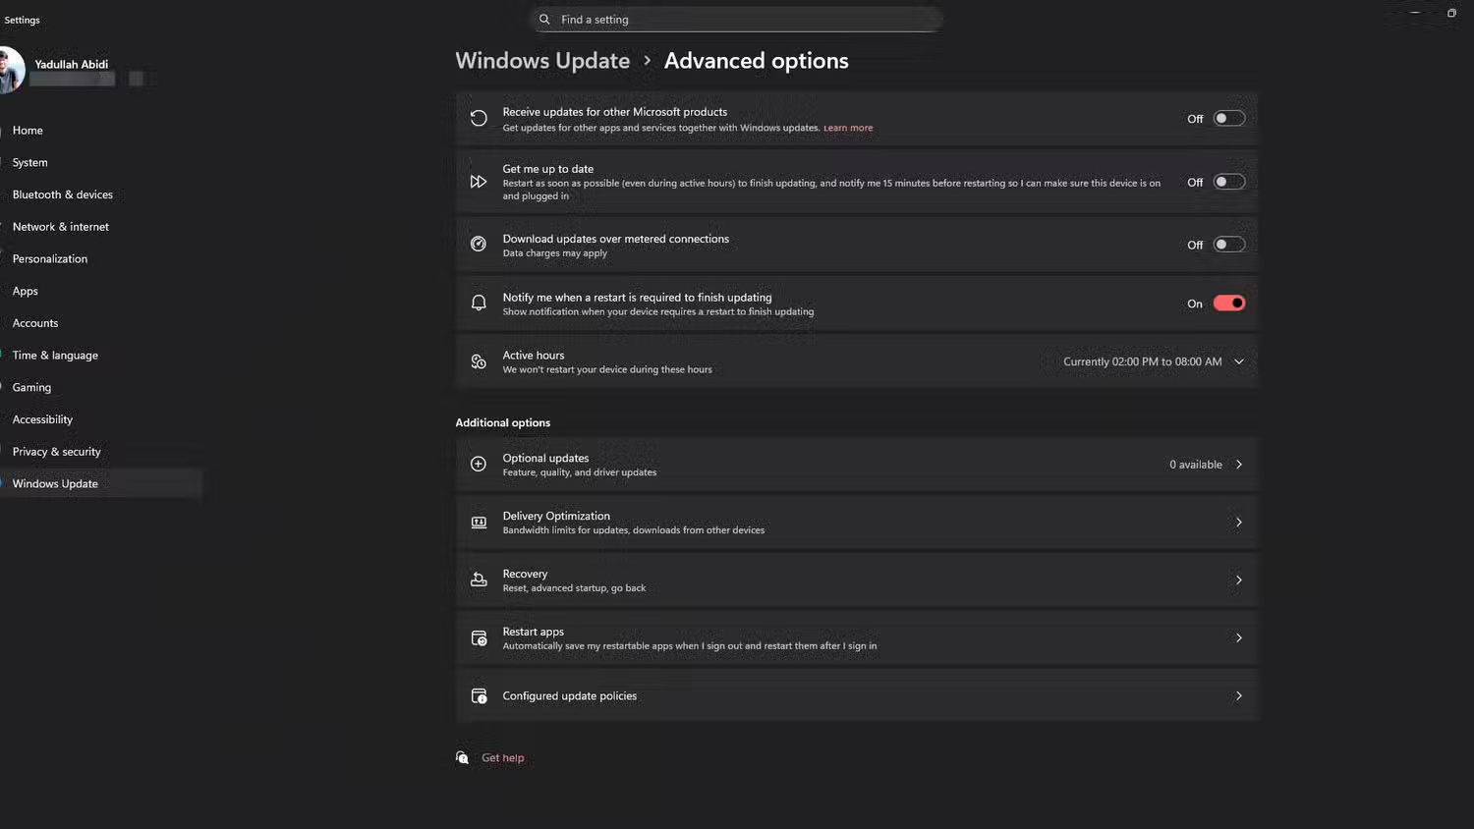The height and width of the screenshot is (829, 1474).
Task: Click the Find a setting search box
Action: [x=735, y=19]
